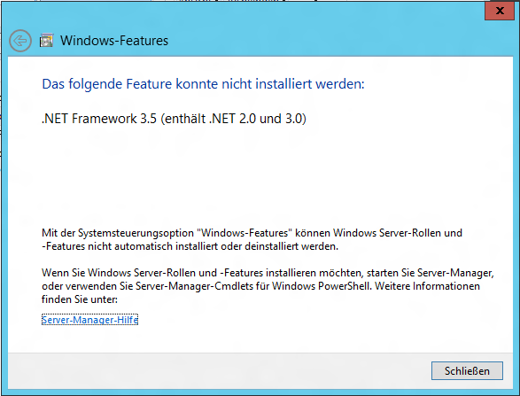The width and height of the screenshot is (520, 396).
Task: Open the Server-Manager-Hilfe link
Action: pyautogui.click(x=89, y=320)
